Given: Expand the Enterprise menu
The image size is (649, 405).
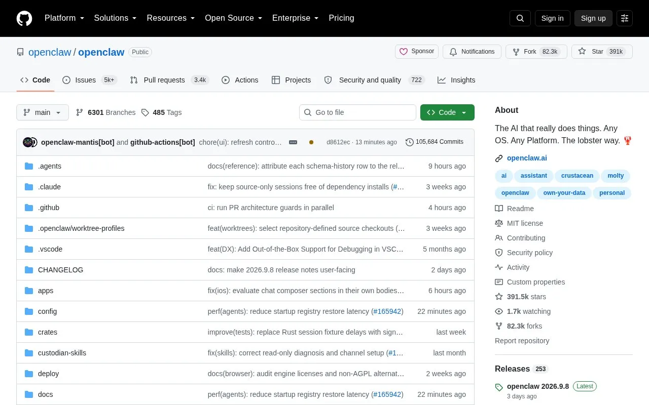Looking at the screenshot, I should [296, 18].
